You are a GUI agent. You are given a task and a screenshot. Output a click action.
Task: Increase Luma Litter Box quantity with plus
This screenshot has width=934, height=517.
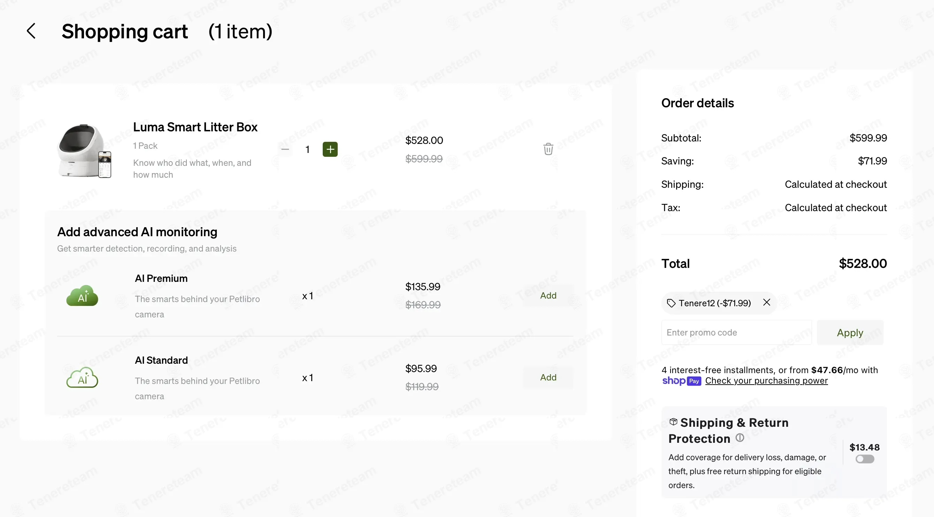[330, 149]
